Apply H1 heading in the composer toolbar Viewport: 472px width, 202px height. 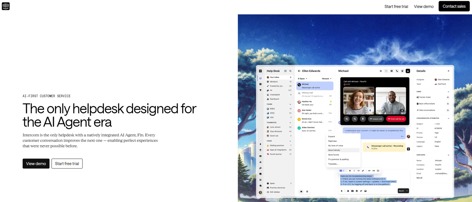click(369, 170)
